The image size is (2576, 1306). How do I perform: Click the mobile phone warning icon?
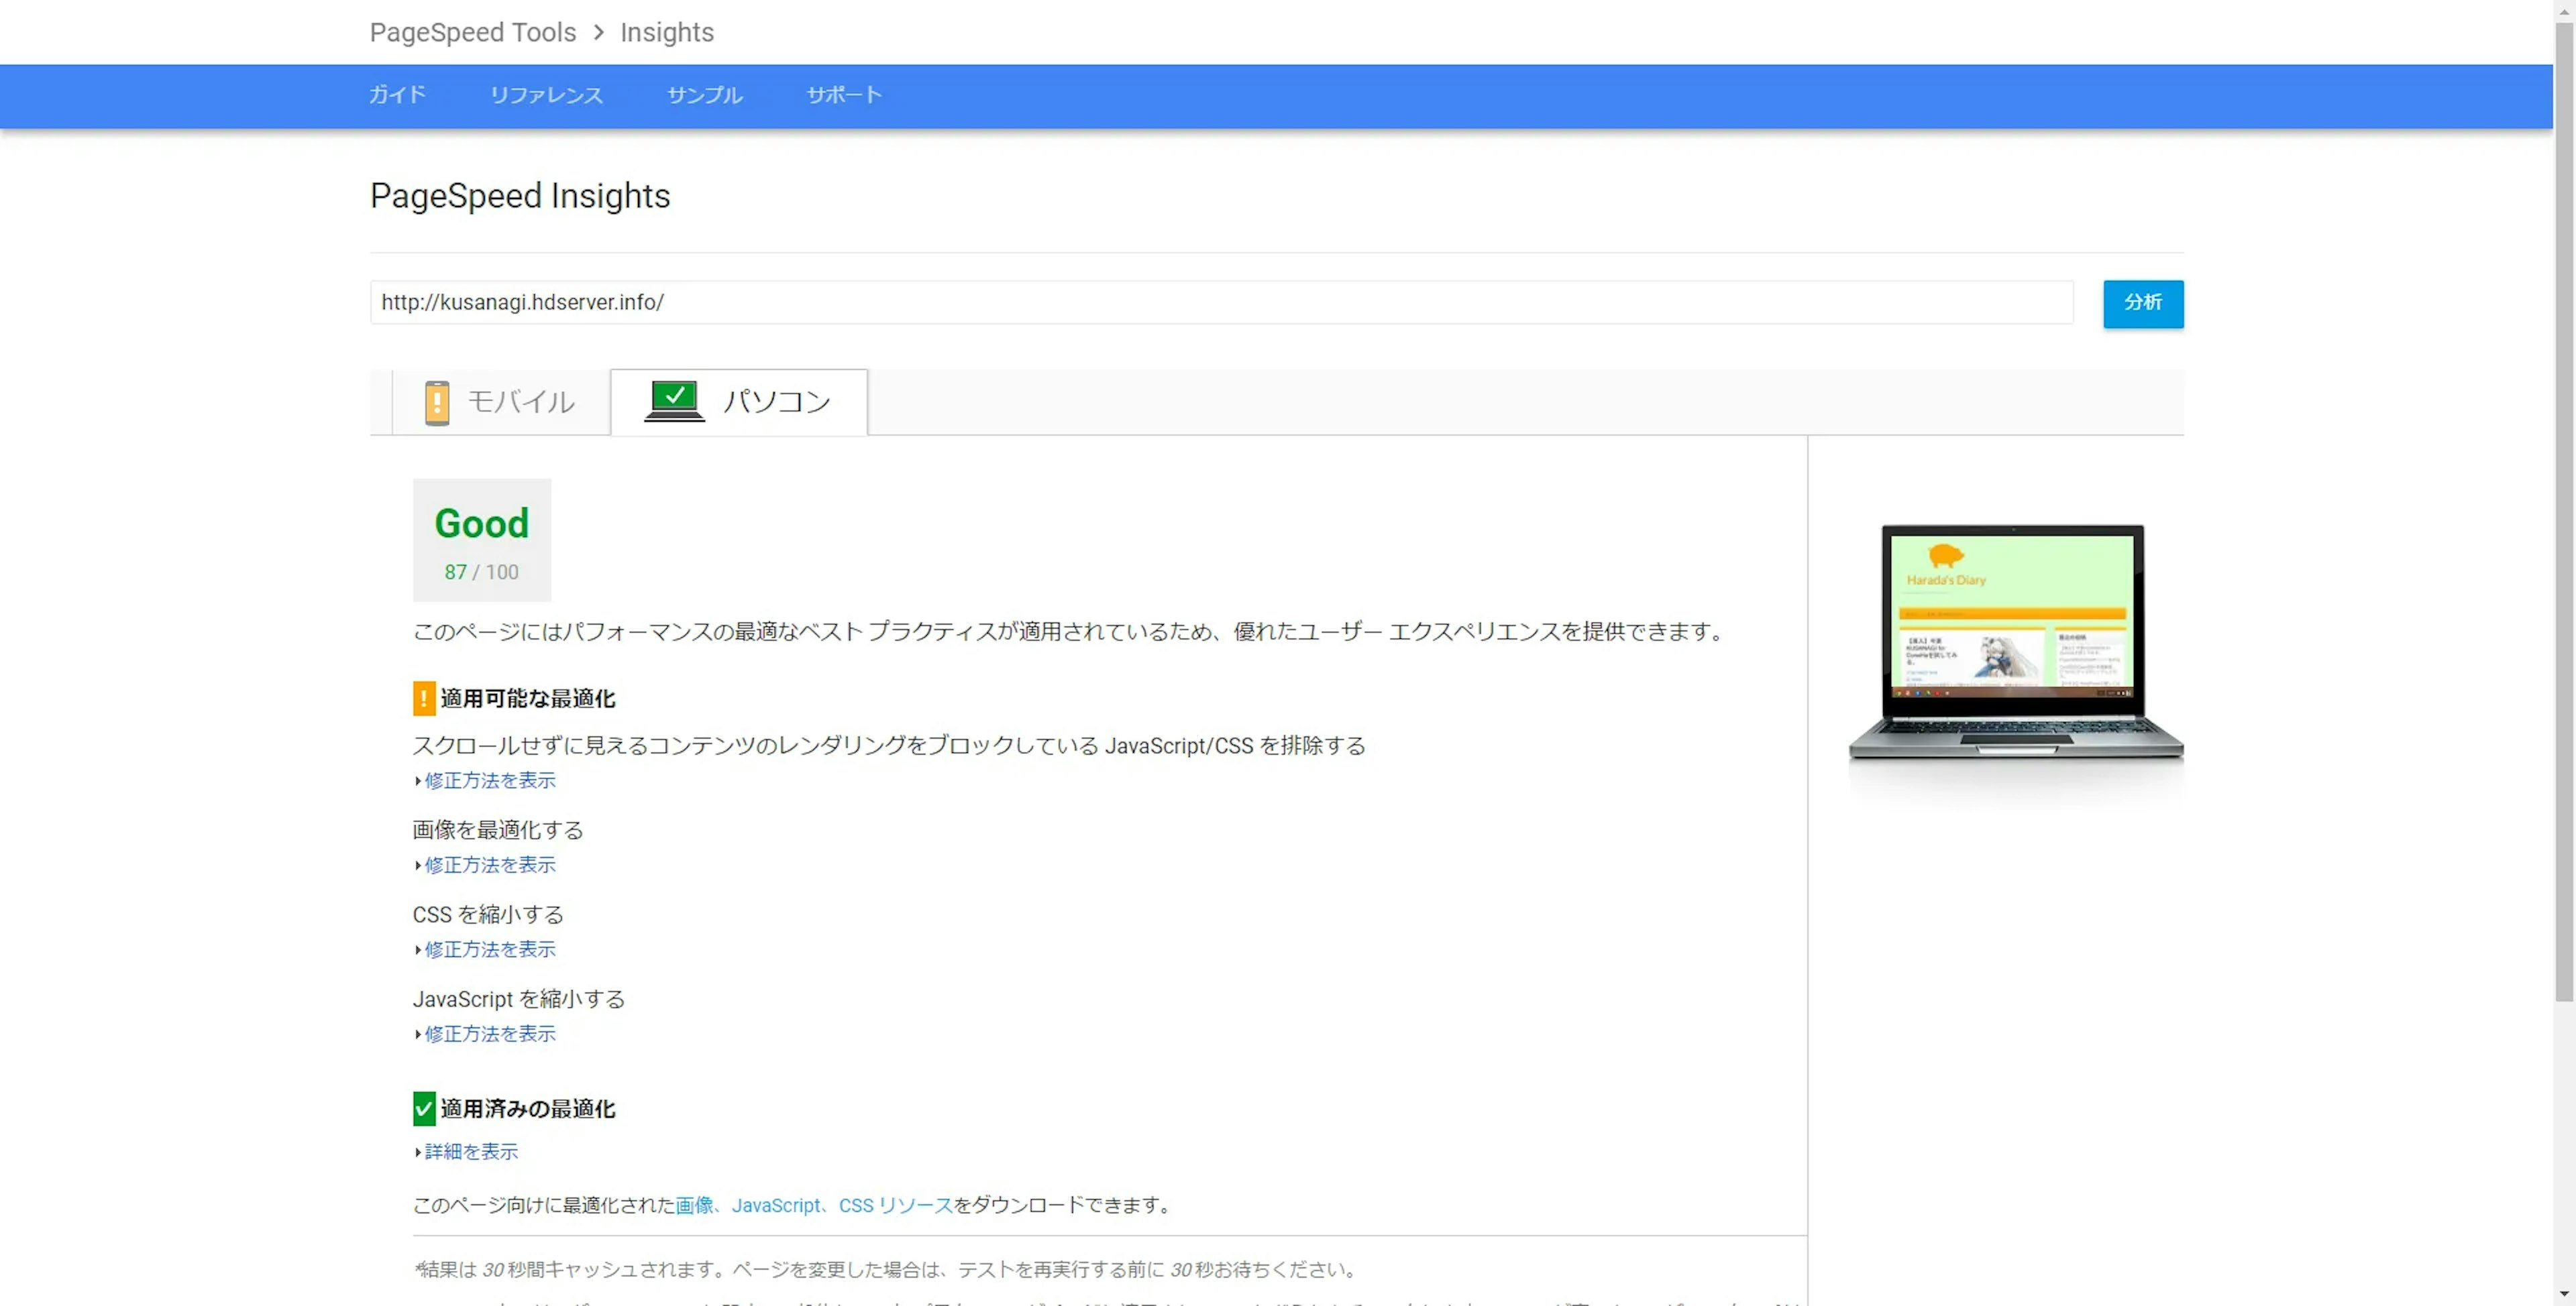tap(437, 403)
